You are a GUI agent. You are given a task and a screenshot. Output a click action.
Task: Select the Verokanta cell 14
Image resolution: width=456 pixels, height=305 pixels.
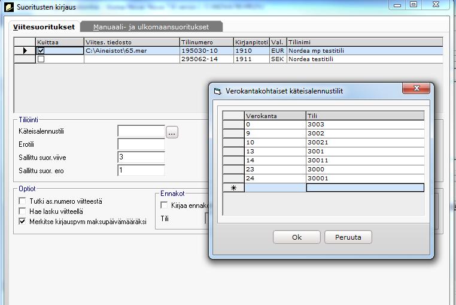pos(275,161)
